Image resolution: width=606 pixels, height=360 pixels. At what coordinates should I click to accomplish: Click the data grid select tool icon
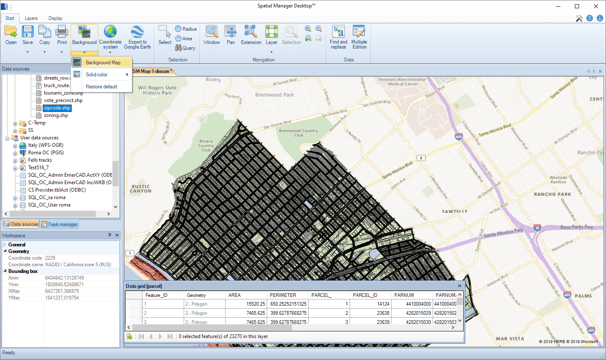pos(129,336)
